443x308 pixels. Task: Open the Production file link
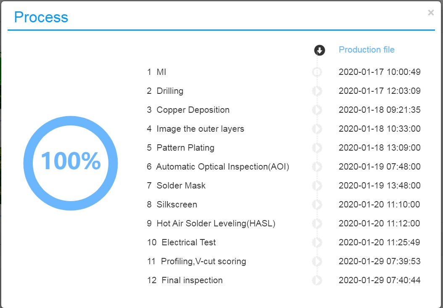click(367, 50)
